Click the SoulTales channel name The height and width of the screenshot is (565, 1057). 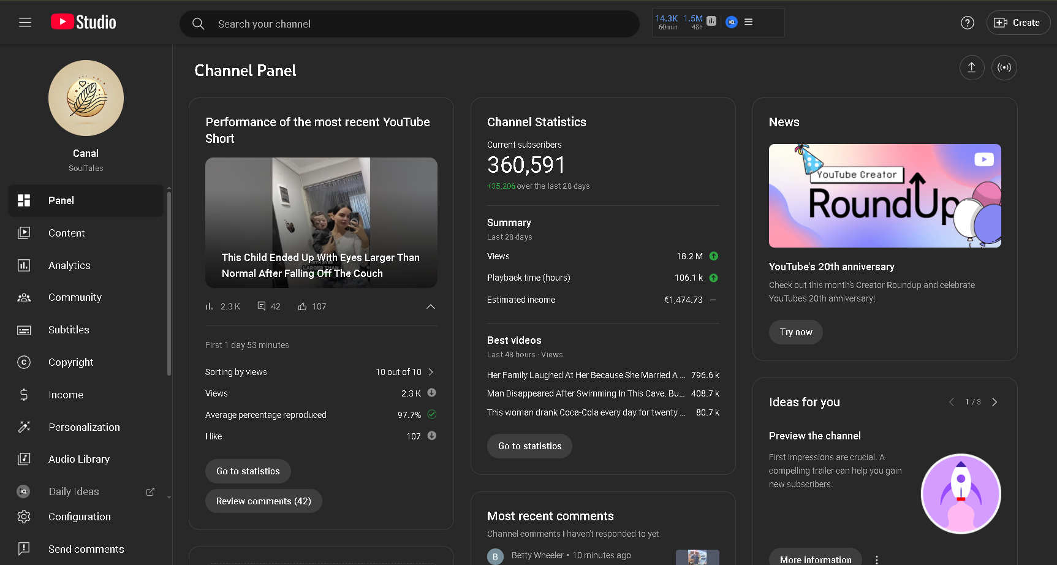pyautogui.click(x=86, y=168)
